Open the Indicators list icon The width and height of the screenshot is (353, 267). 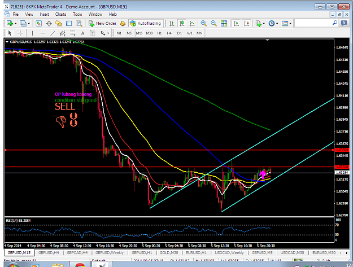[x=259, y=23]
